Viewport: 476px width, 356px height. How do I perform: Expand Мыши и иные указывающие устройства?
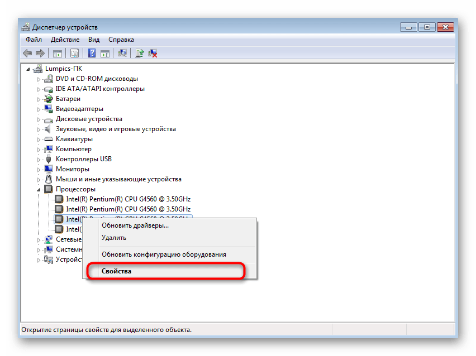(x=39, y=180)
